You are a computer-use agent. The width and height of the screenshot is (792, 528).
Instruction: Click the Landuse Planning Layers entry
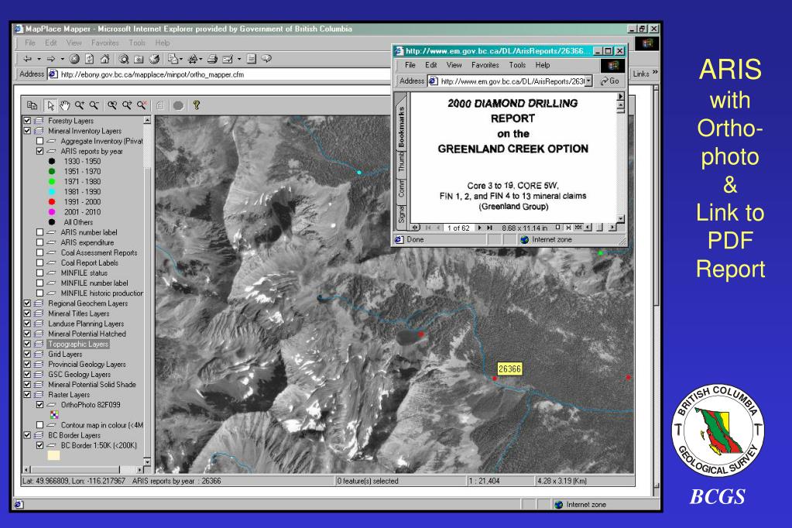pyautogui.click(x=86, y=324)
